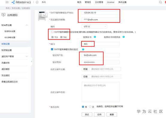166x118 pixels.
Task: Focus the sender mailbox field ****@sdn.com
Action: click(101, 19)
